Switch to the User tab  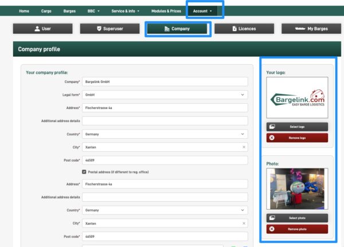click(43, 29)
